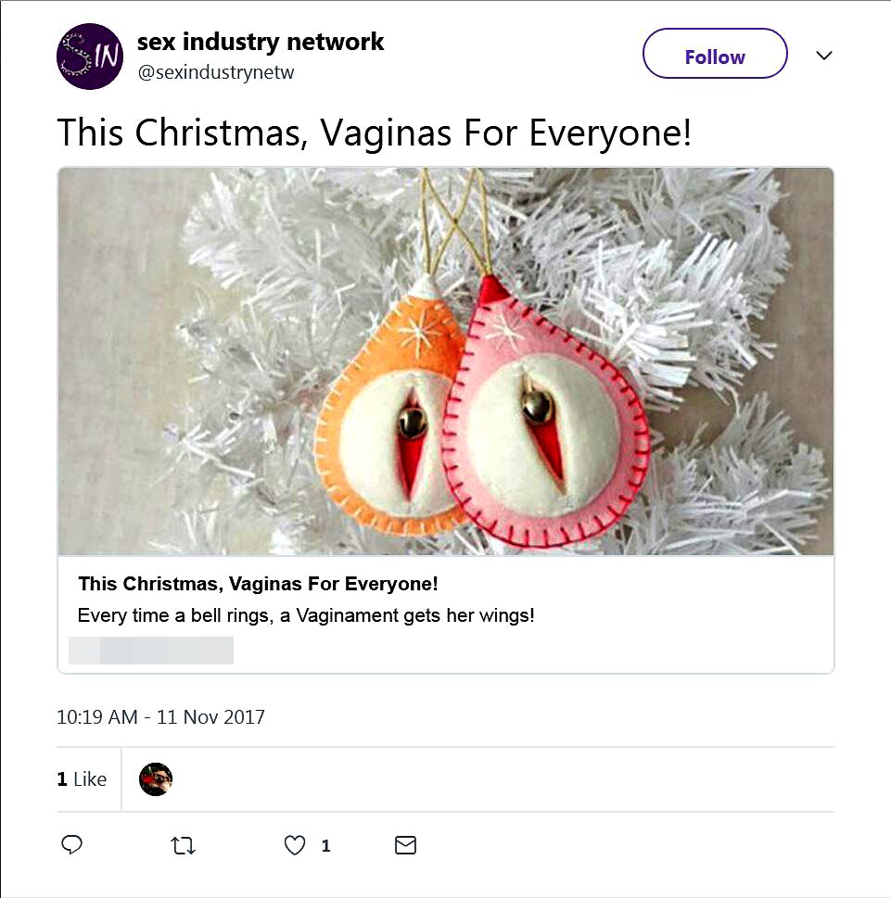Click the like count beside the heart
The width and height of the screenshot is (891, 898).
pyautogui.click(x=325, y=846)
